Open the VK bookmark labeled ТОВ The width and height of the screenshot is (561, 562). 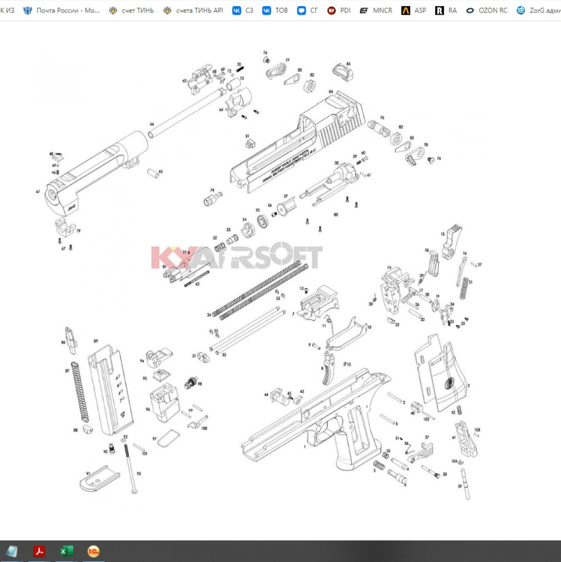275,10
